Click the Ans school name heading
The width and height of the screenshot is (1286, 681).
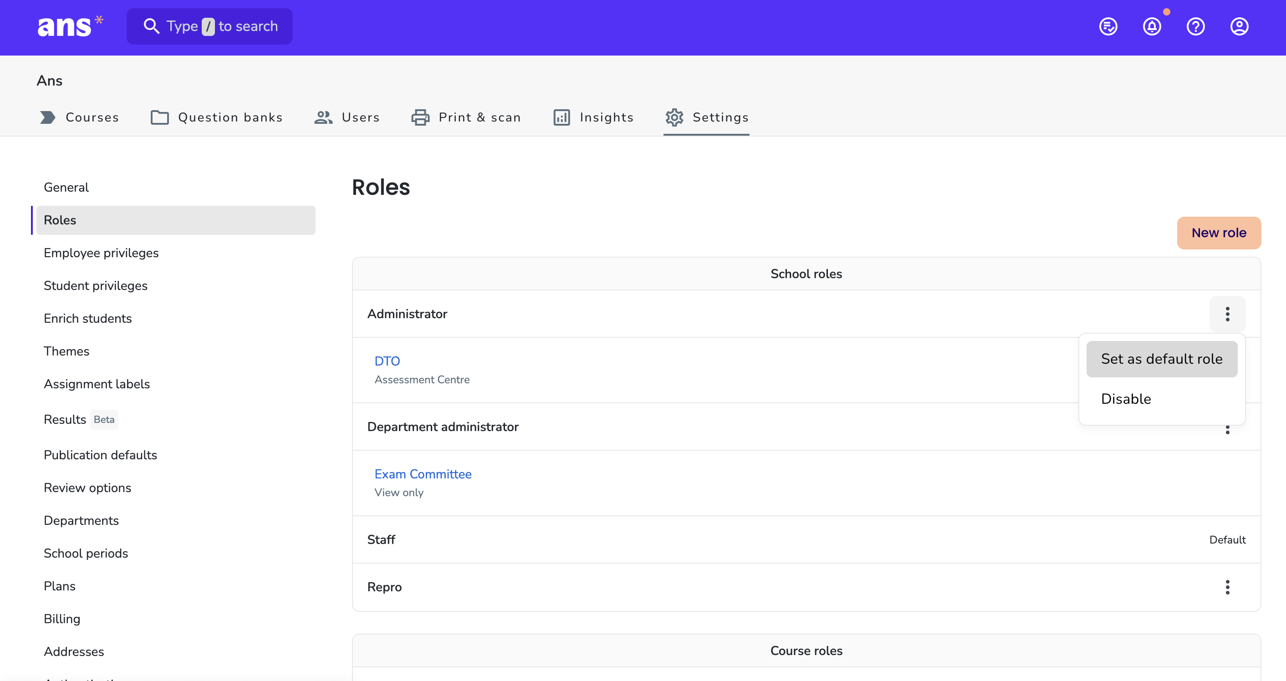[50, 81]
